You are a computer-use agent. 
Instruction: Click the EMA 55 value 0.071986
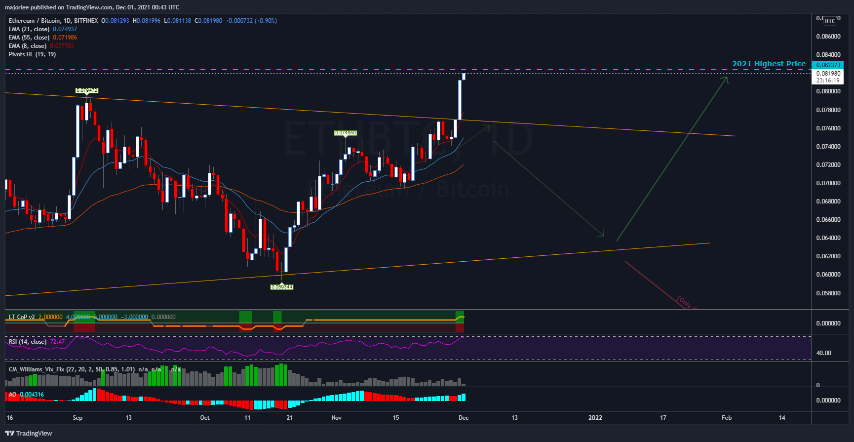65,38
